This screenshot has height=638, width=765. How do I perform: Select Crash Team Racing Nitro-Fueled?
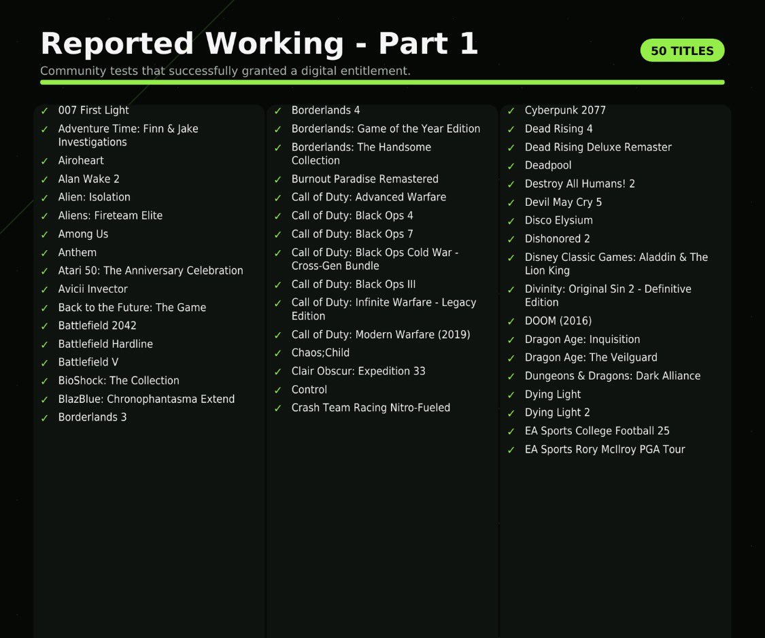point(371,408)
